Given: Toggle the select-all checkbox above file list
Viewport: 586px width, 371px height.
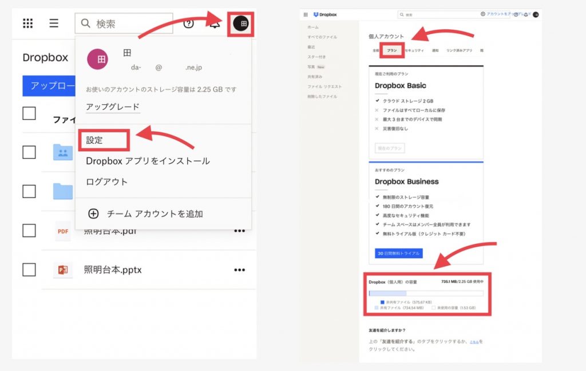Looking at the screenshot, I should [x=29, y=113].
